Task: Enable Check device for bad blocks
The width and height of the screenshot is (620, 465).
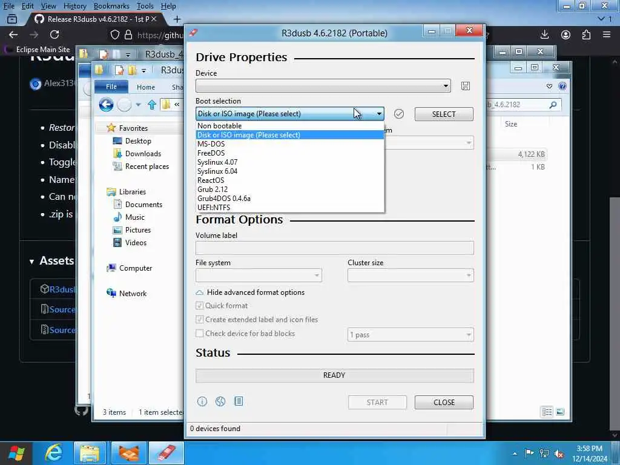Action: coord(200,334)
